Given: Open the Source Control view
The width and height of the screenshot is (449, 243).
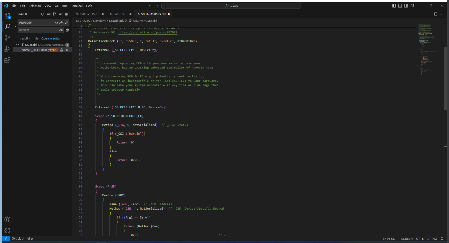Looking at the screenshot, I should click(7, 38).
